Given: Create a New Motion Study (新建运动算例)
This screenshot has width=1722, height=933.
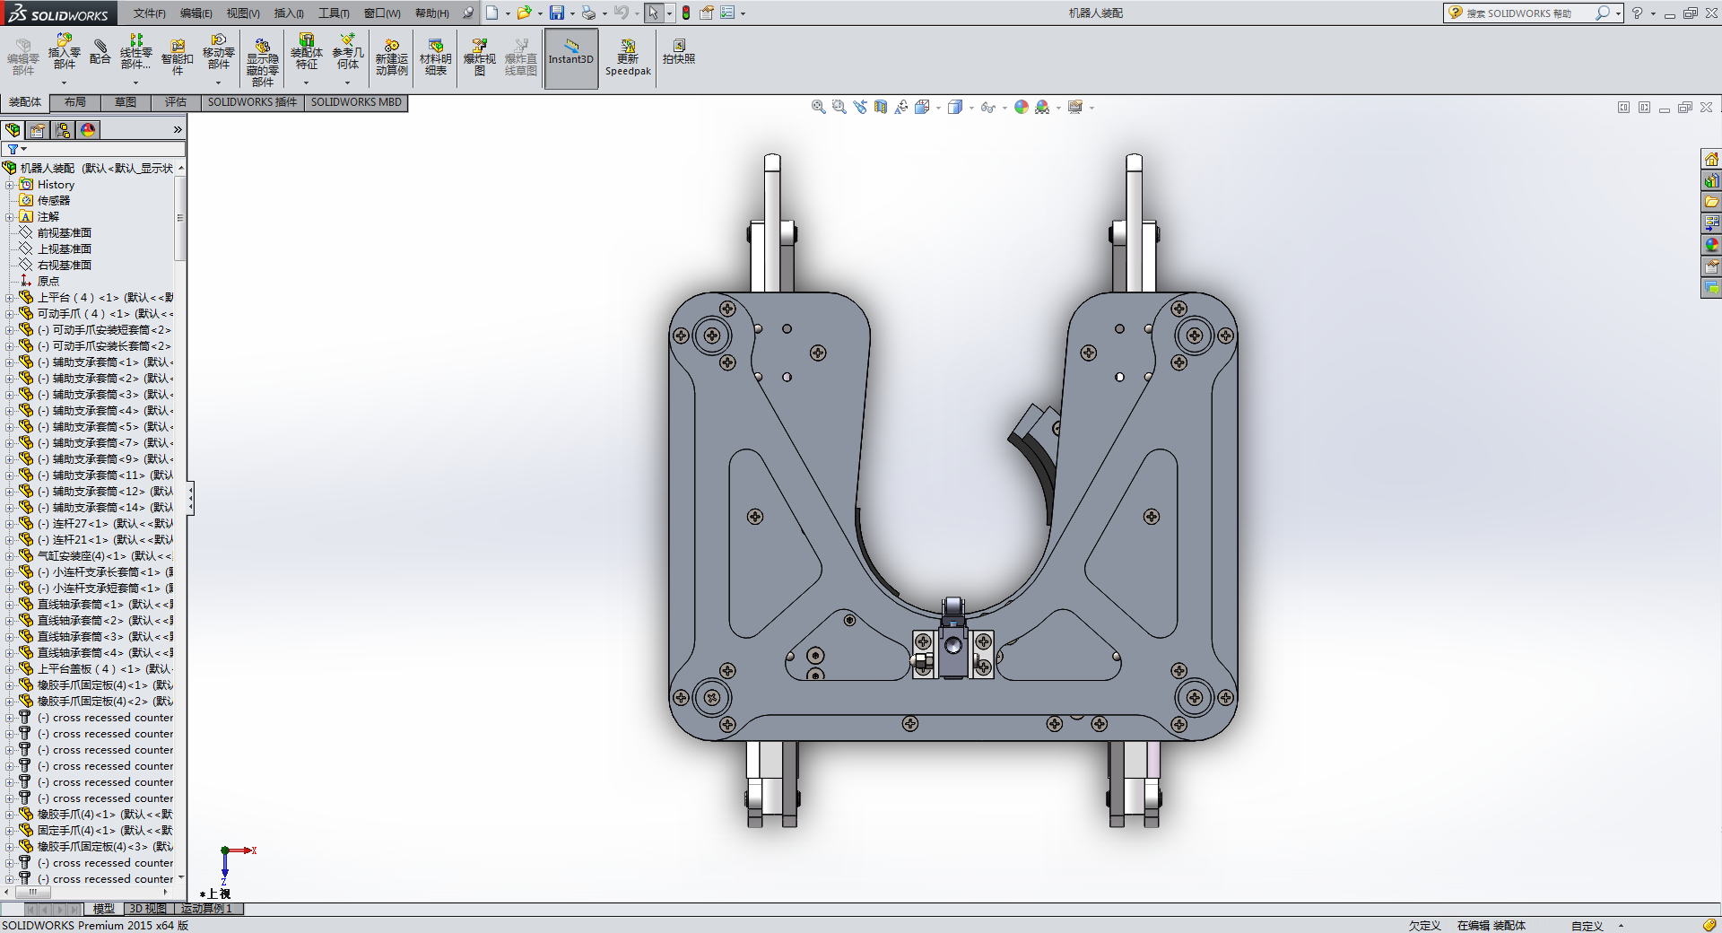Looking at the screenshot, I should 392,57.
